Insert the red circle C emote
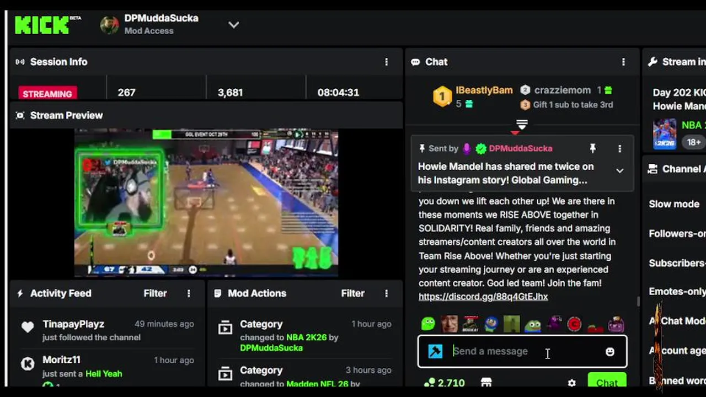The width and height of the screenshot is (706, 397). (574, 324)
